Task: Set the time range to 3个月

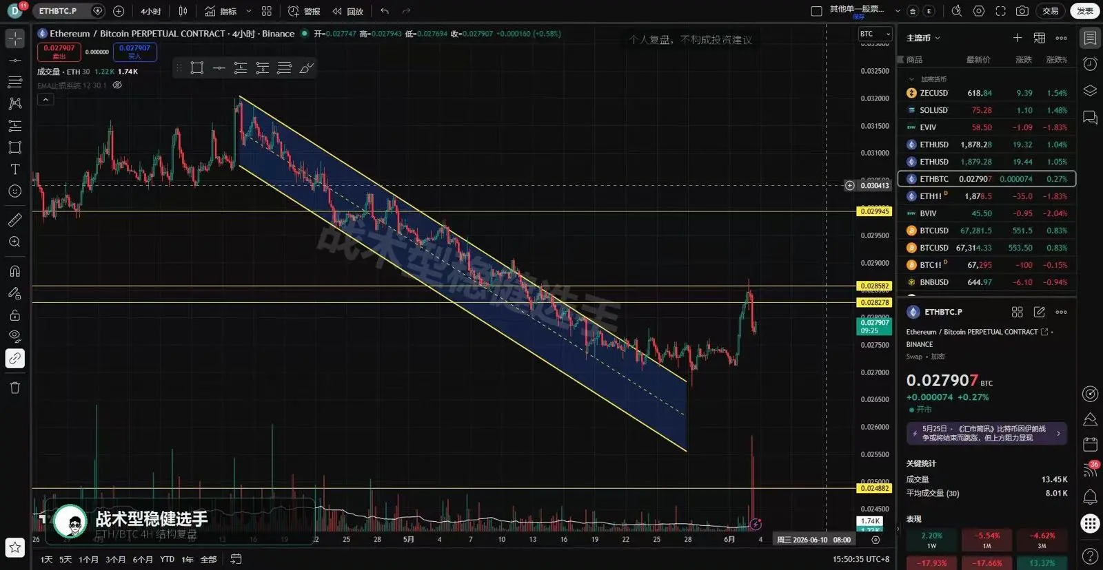Action: (x=116, y=560)
